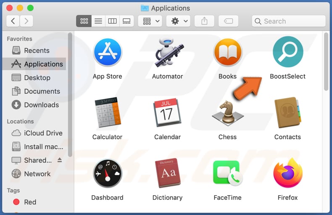Open iCloud Drive in the sidebar

pyautogui.click(x=34, y=133)
